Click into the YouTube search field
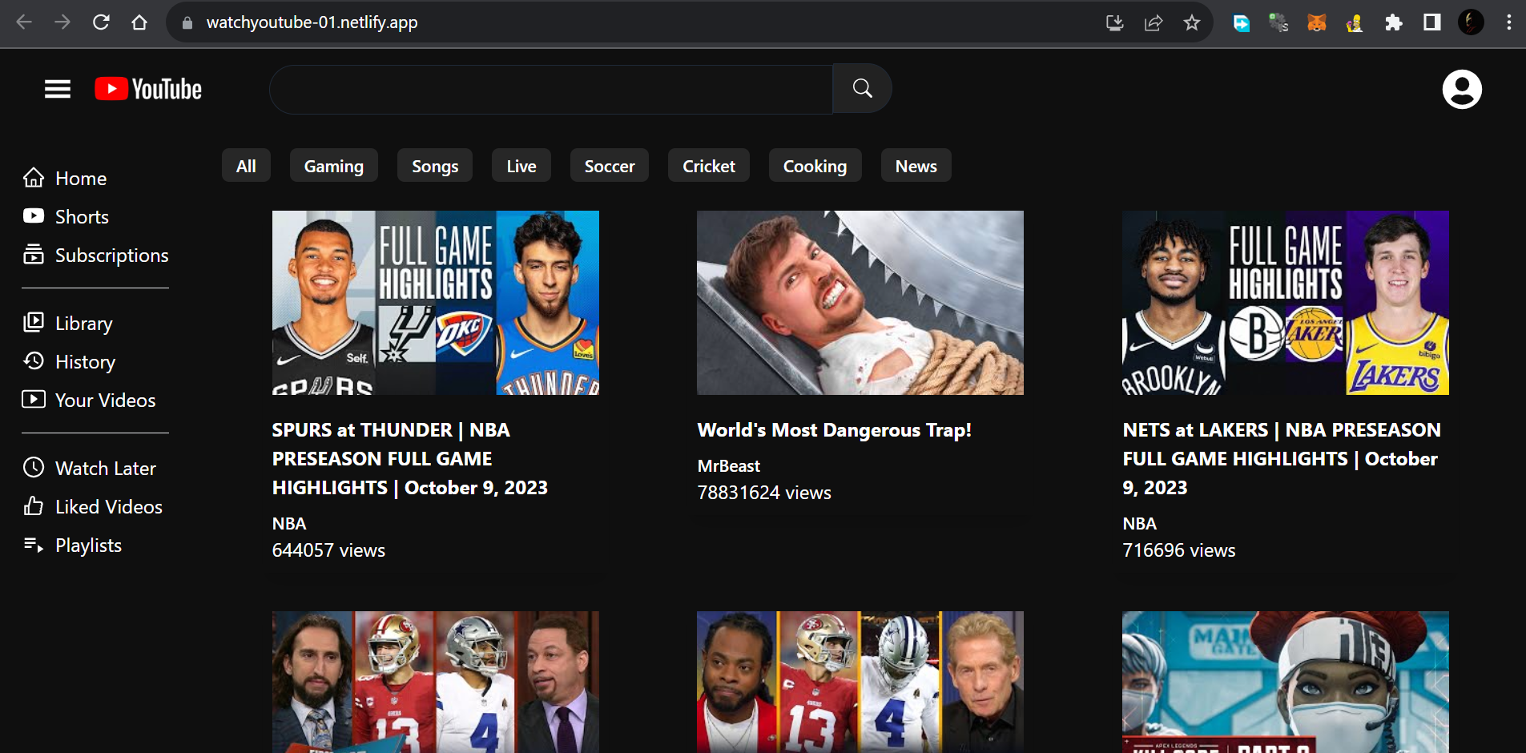This screenshot has height=753, width=1526. pyautogui.click(x=550, y=89)
